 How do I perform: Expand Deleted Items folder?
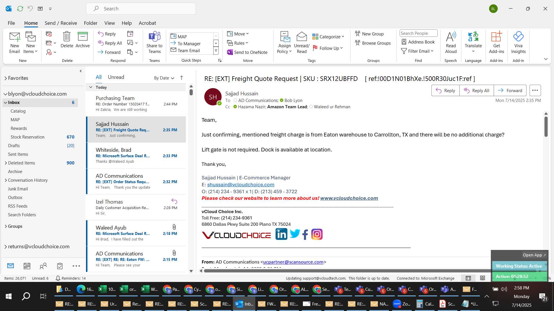(x=6, y=163)
